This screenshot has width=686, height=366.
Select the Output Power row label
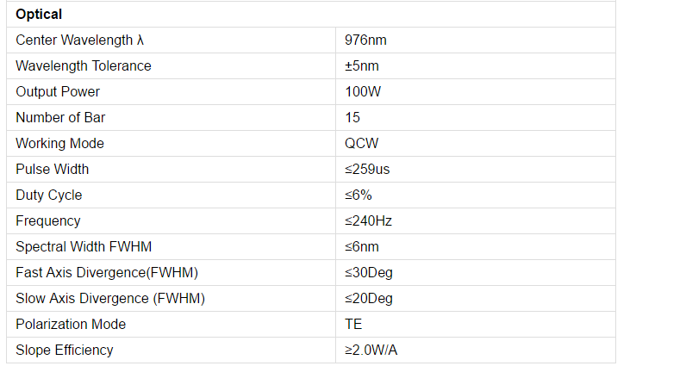[x=58, y=92]
